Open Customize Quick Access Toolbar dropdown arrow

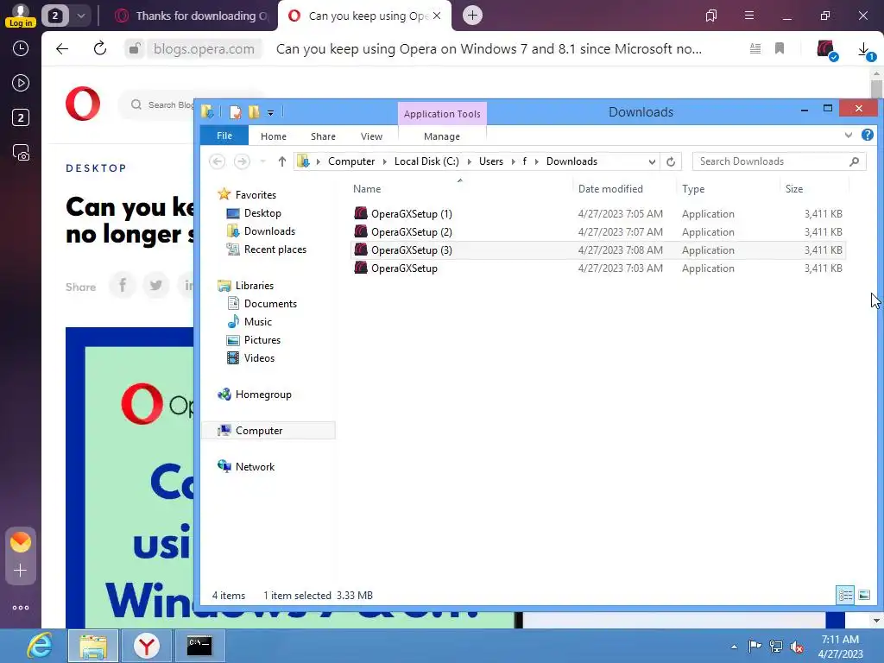(270, 113)
